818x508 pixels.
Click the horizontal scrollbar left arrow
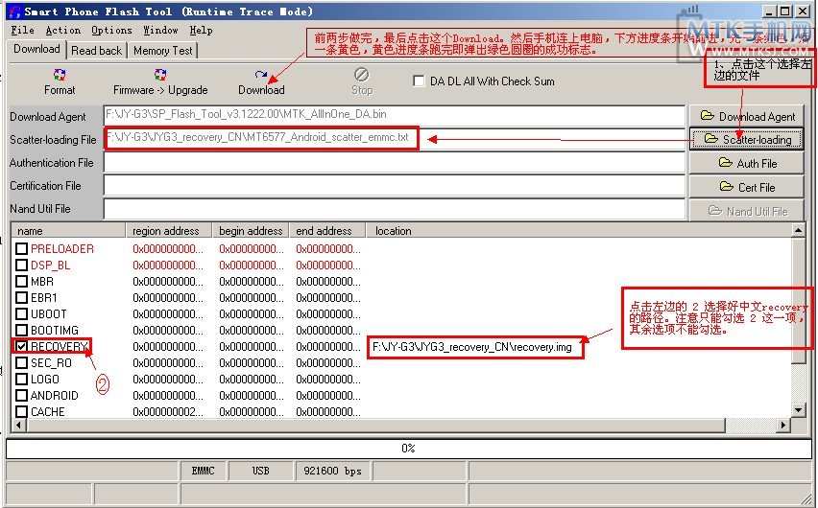[x=19, y=426]
